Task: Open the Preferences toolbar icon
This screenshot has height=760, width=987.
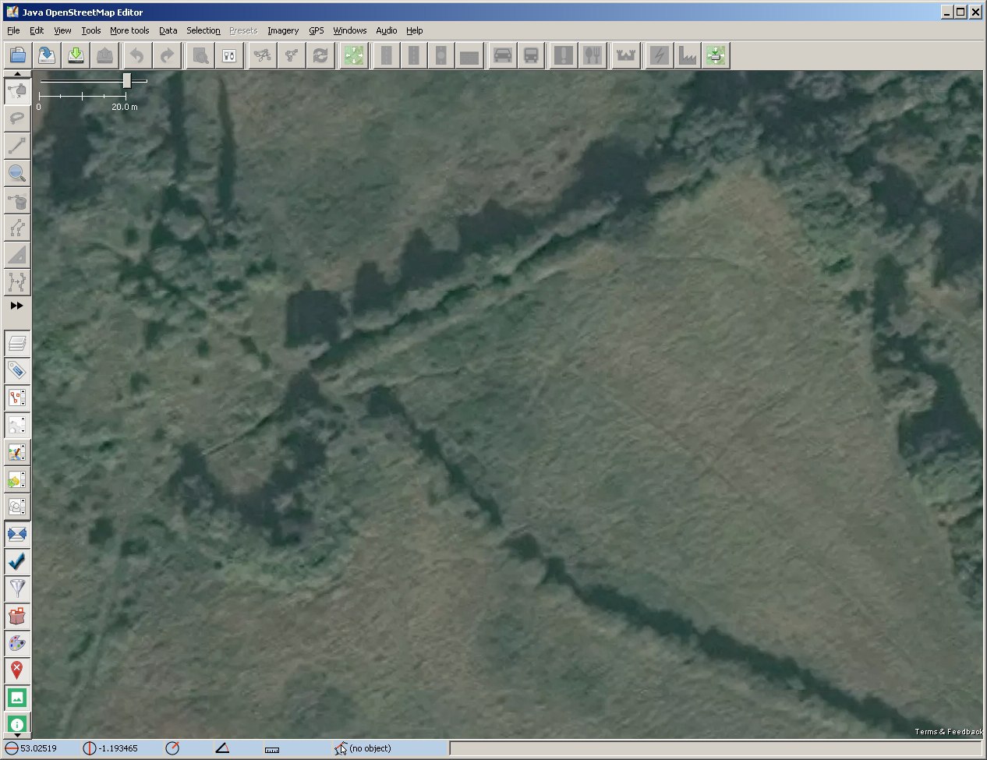Action: tap(229, 55)
